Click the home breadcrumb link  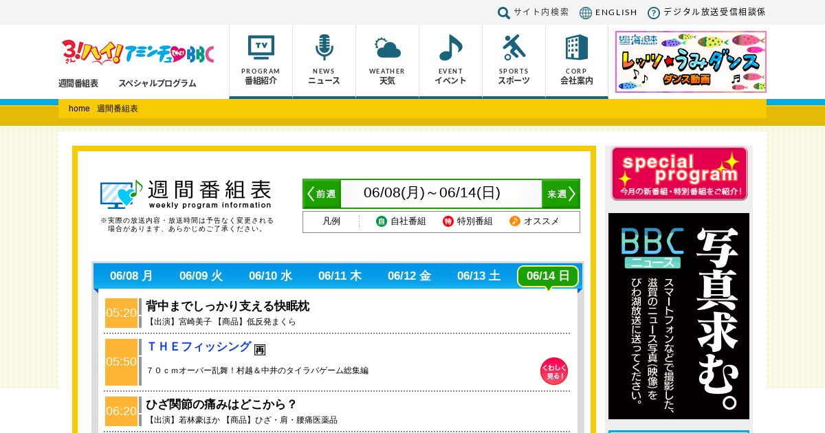point(79,109)
